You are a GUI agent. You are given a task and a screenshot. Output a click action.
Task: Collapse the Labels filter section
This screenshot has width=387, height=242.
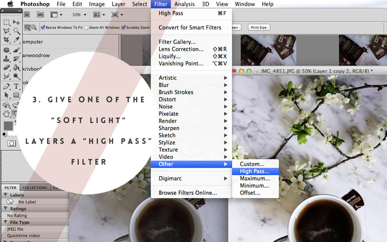6,195
